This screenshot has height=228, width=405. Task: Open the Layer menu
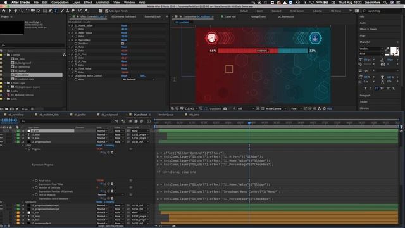pos(76,3)
